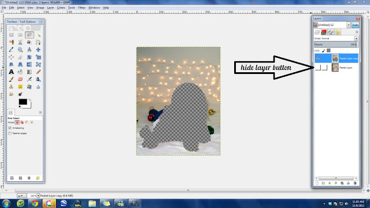Viewport: 370px width, 208px height.
Task: Select the Perspective tool
Action: click(20, 64)
